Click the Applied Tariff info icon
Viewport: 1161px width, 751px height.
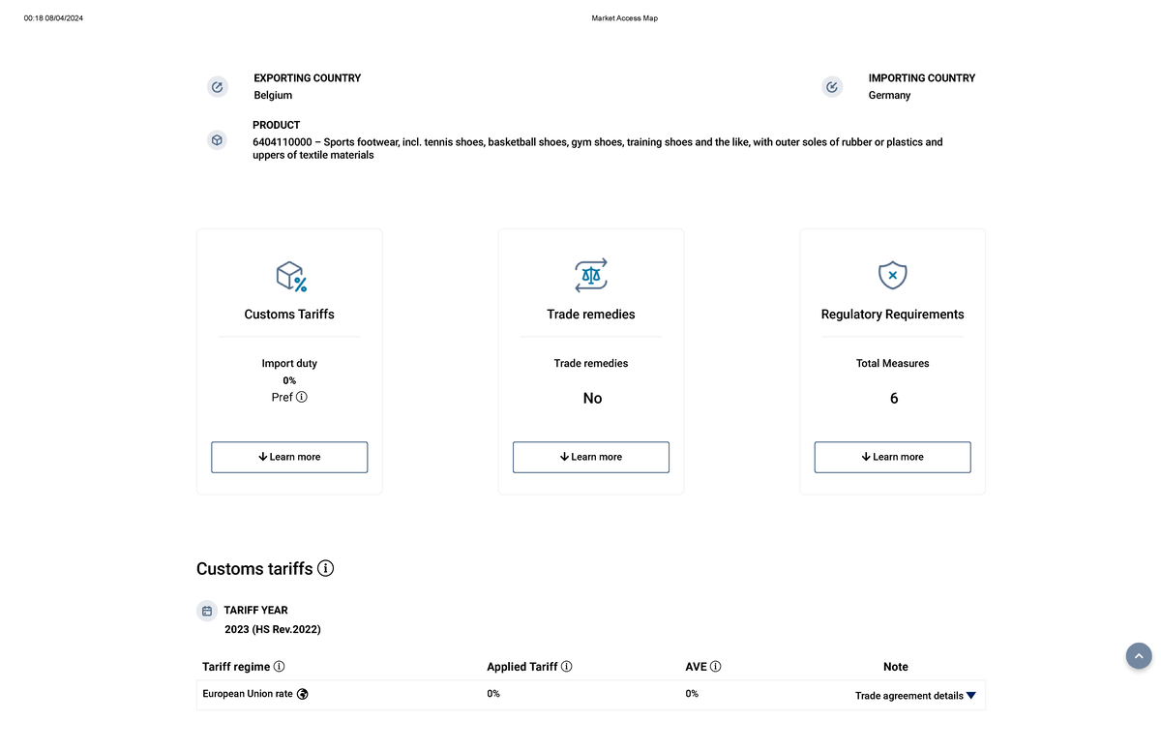(568, 666)
